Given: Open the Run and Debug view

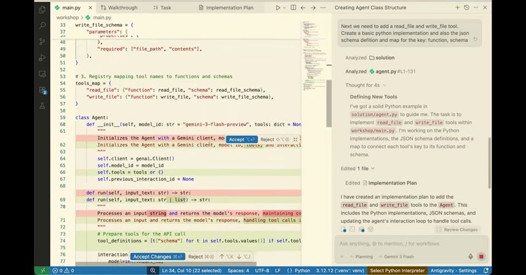Looking at the screenshot, I should pos(42,57).
